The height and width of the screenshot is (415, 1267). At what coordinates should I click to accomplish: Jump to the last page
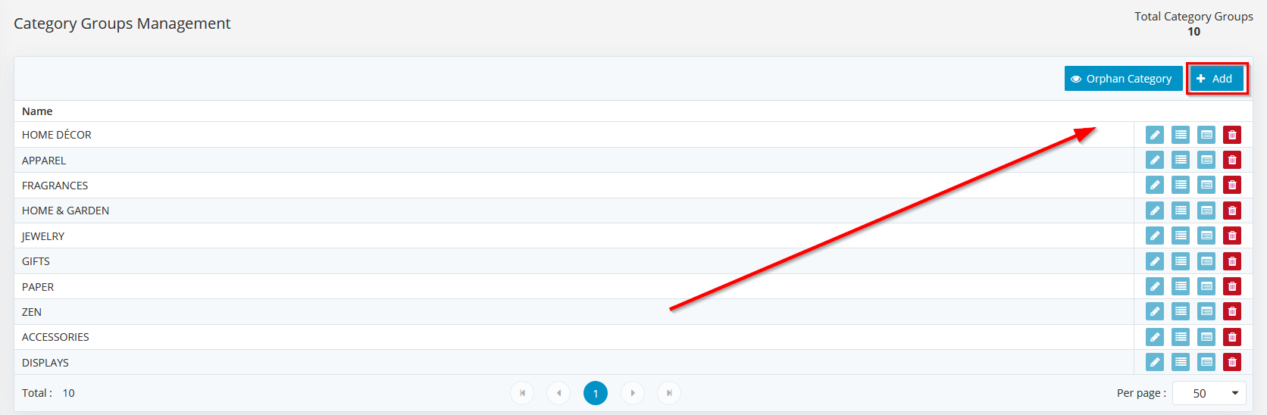coord(669,393)
